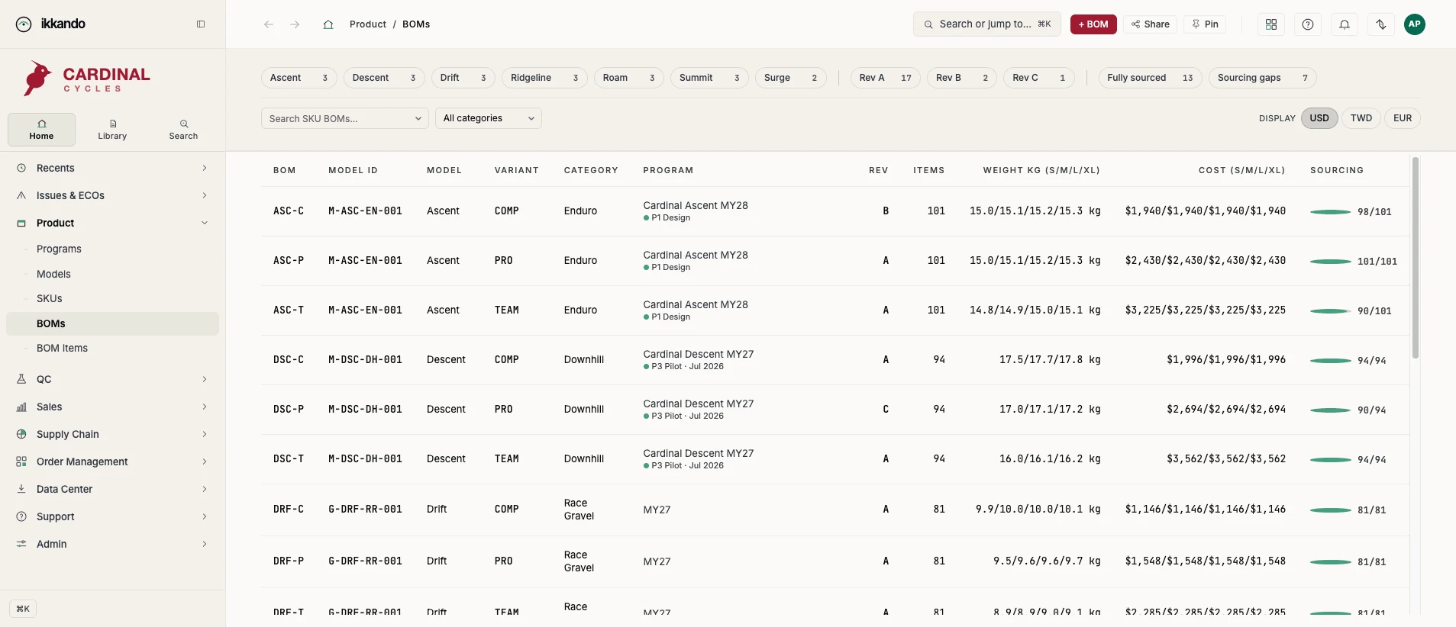Viewport: 1456px width, 627px height.
Task: Click the QC flask icon
Action: [21, 379]
